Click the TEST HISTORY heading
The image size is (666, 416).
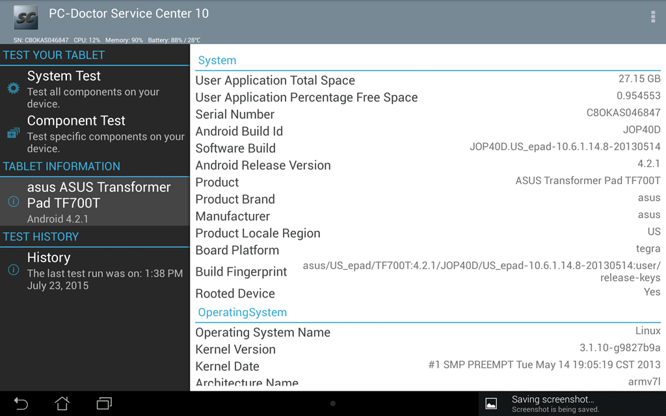pyautogui.click(x=41, y=237)
